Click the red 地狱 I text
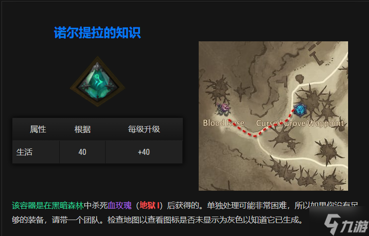The width and height of the screenshot is (369, 236). (x=149, y=206)
